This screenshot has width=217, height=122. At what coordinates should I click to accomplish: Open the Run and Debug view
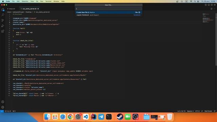3,26
